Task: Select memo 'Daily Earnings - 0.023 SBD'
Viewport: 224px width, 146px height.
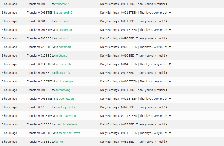Action: pyautogui.click(x=117, y=124)
